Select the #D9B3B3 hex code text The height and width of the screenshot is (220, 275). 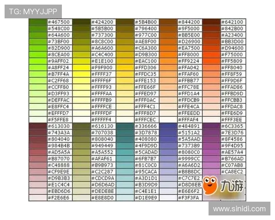coord(60,178)
